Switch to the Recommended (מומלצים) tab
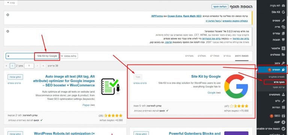Screen dimensions: 288x135 point(202,55)
